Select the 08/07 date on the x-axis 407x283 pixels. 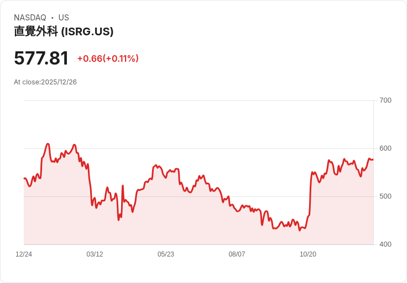click(x=237, y=254)
